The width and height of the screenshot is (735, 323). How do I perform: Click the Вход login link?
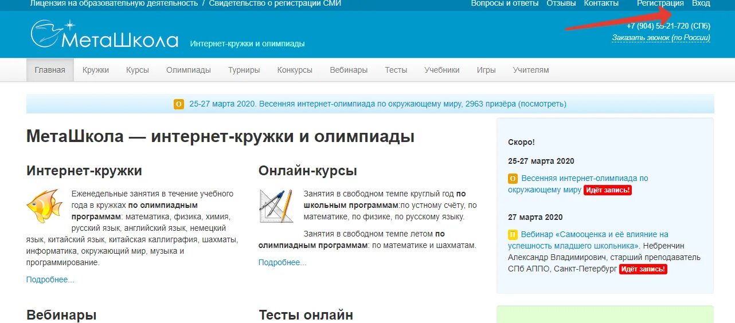click(701, 3)
